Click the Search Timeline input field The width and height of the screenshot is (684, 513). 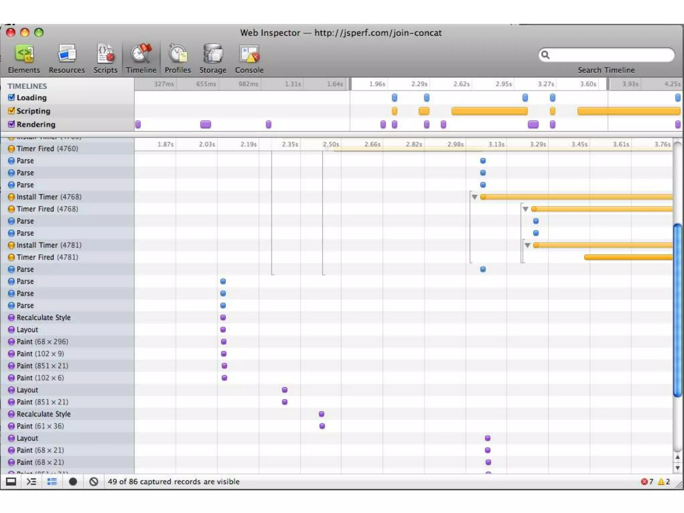610,55
